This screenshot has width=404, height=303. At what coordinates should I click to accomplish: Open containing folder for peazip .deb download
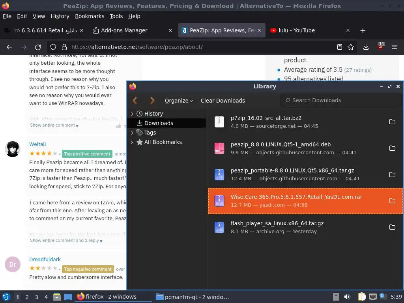tap(392, 148)
